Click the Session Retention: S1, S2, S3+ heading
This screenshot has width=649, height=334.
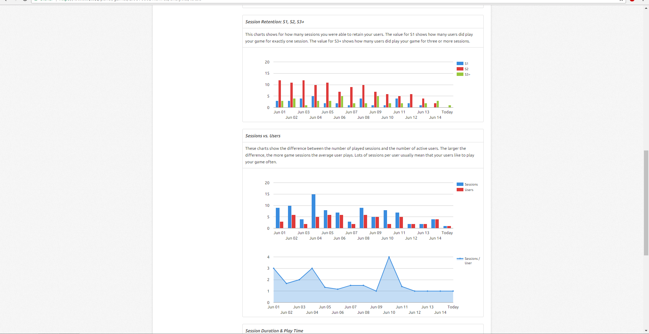pos(274,22)
